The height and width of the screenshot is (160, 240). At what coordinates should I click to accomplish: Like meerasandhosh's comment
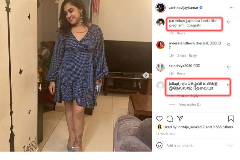[x=229, y=45]
